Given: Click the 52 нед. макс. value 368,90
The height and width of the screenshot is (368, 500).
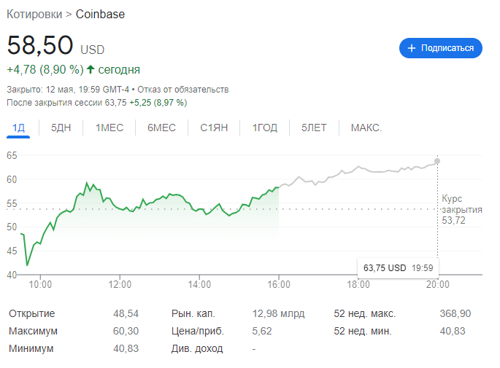Looking at the screenshot, I should [x=455, y=313].
